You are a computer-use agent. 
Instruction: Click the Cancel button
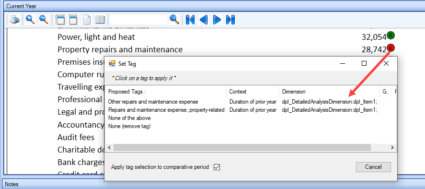pos(373,167)
